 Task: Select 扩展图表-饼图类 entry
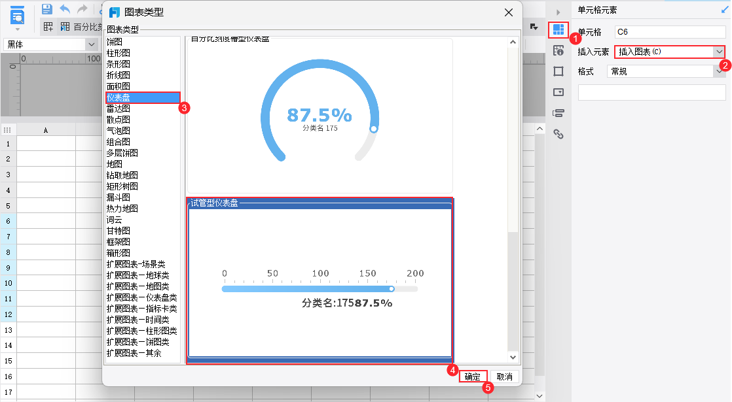pos(137,343)
